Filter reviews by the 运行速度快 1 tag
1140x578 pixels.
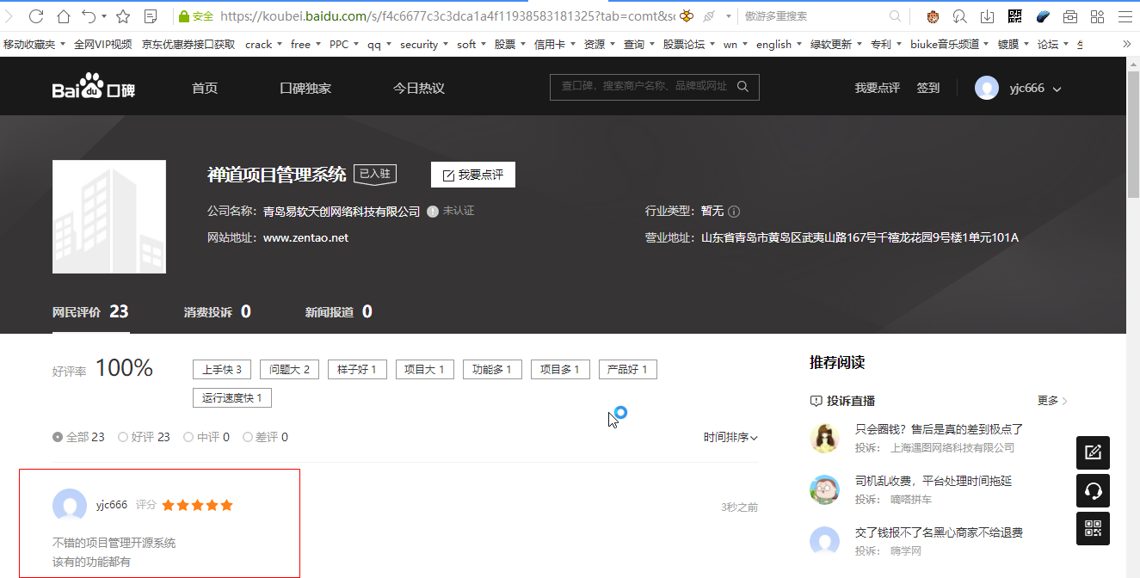pos(232,397)
